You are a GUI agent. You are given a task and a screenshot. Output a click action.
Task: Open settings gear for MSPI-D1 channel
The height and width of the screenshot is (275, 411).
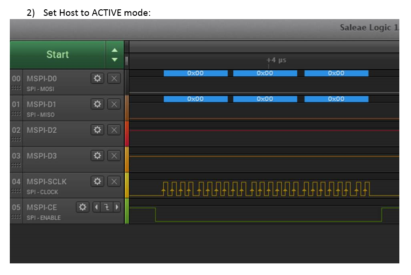(x=97, y=104)
